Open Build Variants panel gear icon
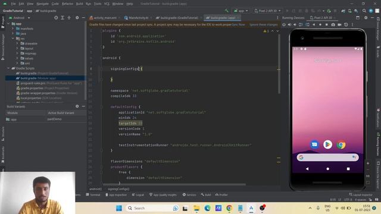The width and height of the screenshot is (381, 214). pyautogui.click(x=77, y=106)
